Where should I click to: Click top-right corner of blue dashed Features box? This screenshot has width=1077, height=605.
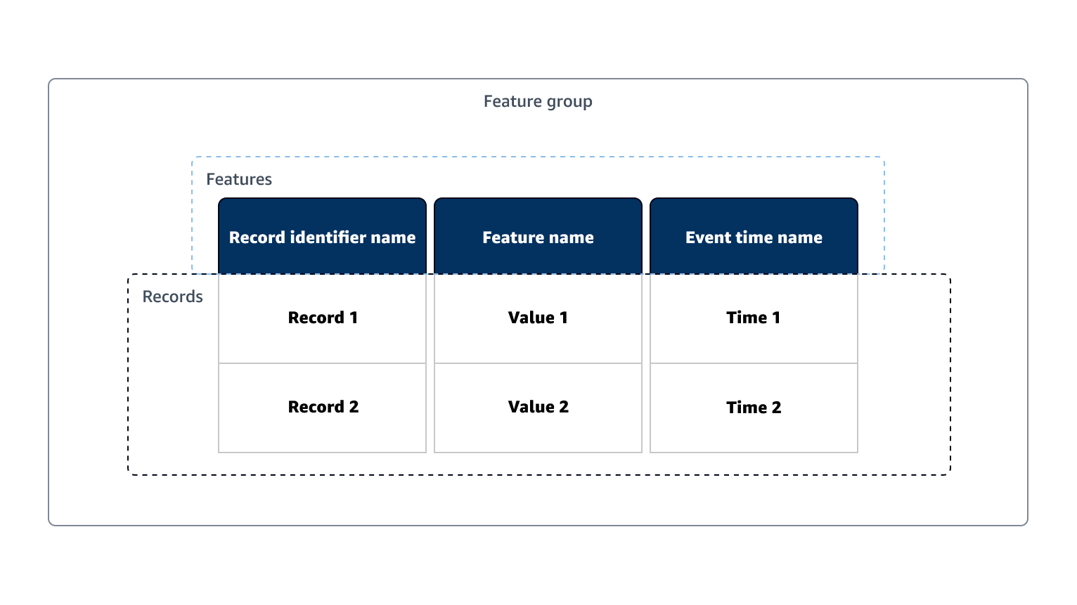[883, 158]
